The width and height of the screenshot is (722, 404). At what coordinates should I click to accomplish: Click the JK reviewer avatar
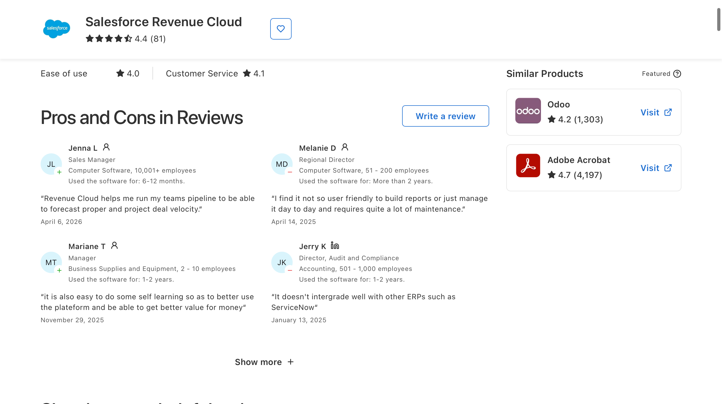(282, 262)
